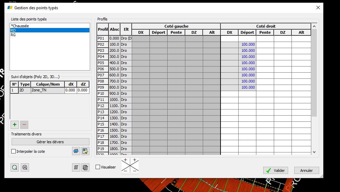Cancel the dialog with Annuler

pos(307,171)
